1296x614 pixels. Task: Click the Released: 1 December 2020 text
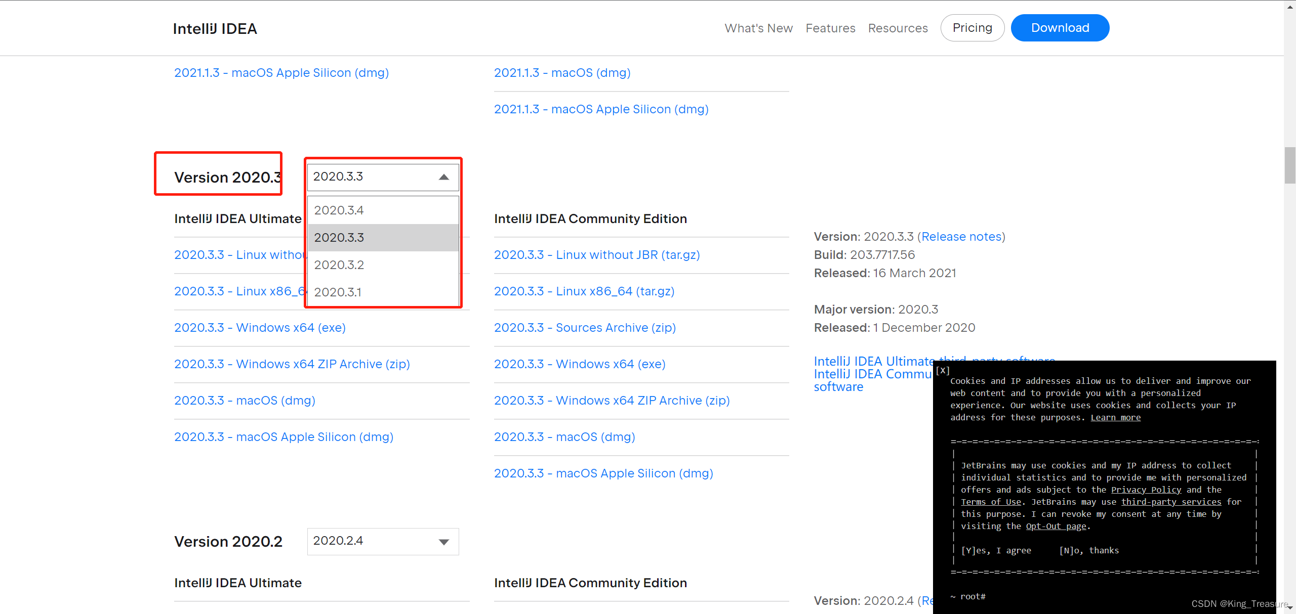895,328
